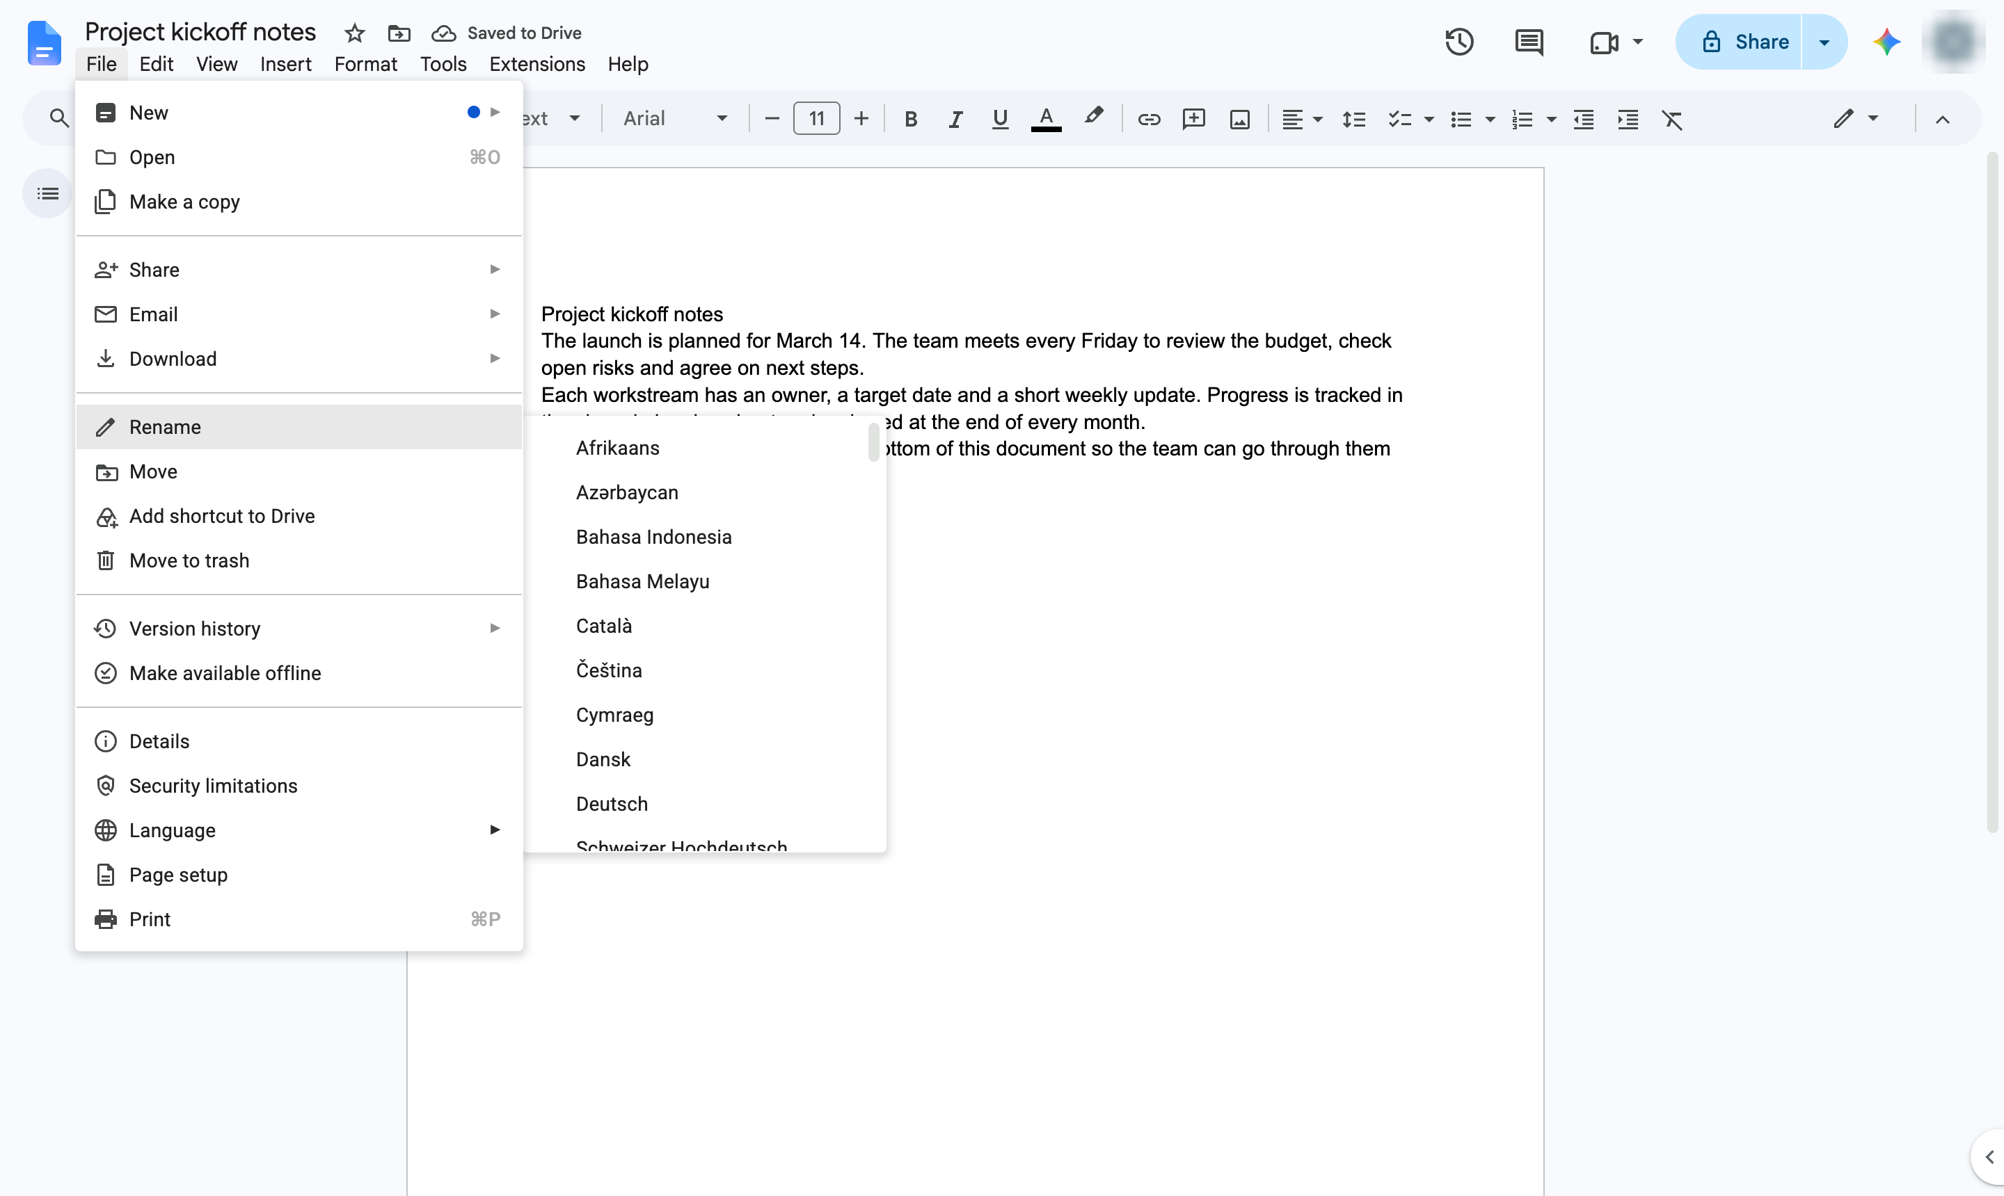The height and width of the screenshot is (1196, 2004).
Task: Choose Rename from the File menu
Action: coord(299,426)
